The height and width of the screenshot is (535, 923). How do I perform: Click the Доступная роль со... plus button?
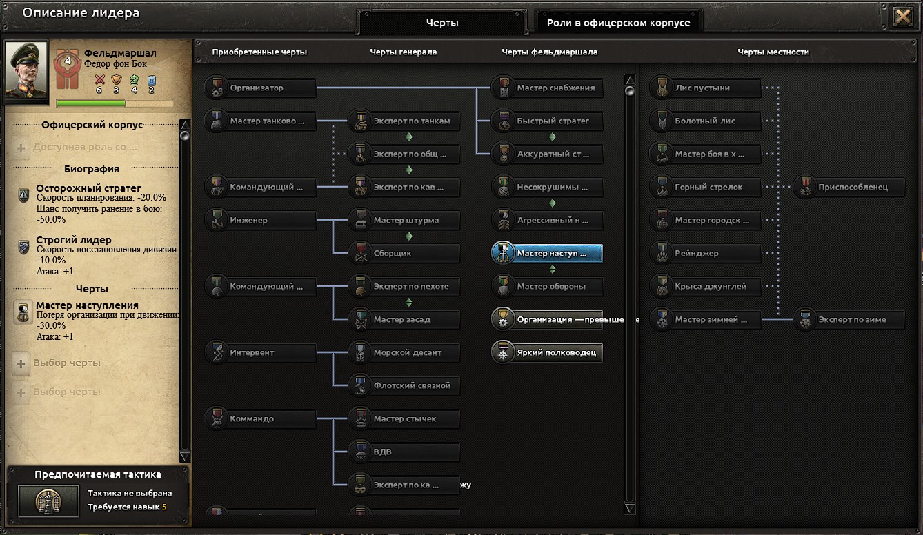(21, 148)
